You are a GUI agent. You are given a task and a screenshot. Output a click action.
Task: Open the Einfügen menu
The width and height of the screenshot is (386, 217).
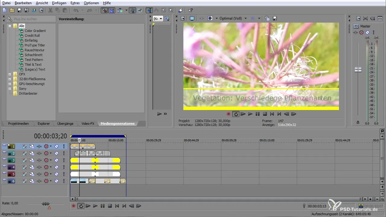59,3
